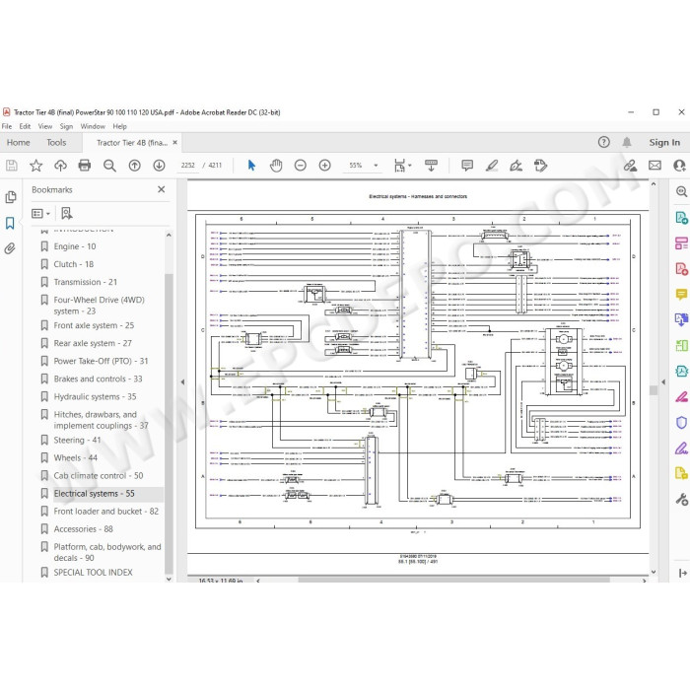The image size is (690, 690).
Task: Collapse the right tools pane arrow
Action: pos(663,382)
